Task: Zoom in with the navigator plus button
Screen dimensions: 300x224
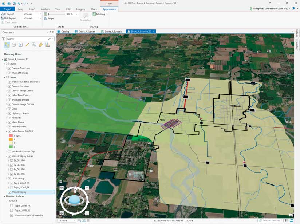Action: coord(87,188)
